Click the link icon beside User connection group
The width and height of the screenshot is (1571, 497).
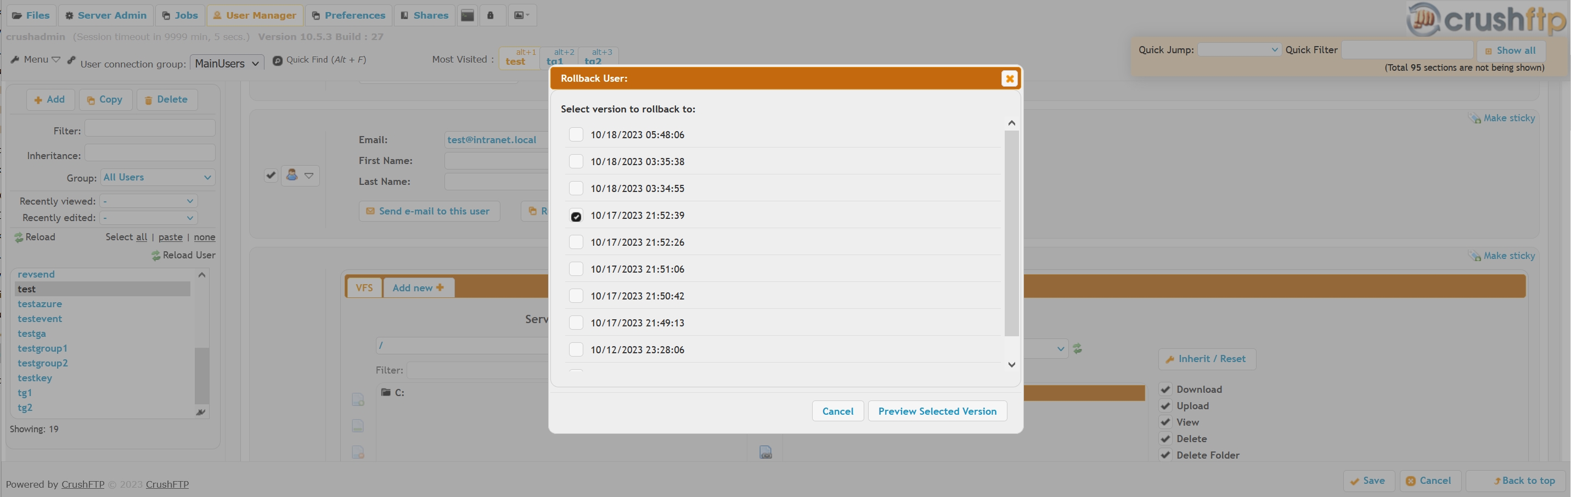click(72, 60)
